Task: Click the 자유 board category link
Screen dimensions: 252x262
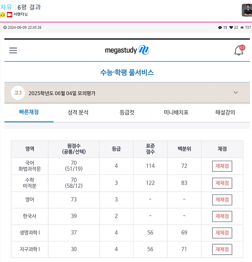Action: pyautogui.click(x=6, y=7)
